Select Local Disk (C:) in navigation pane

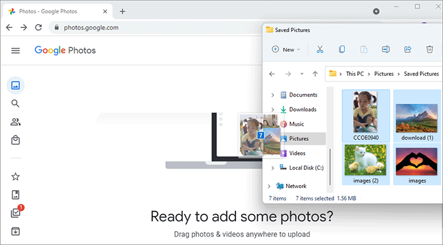pyautogui.click(x=301, y=168)
